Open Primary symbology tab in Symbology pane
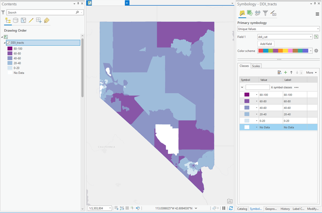322x213 pixels. click(x=242, y=13)
